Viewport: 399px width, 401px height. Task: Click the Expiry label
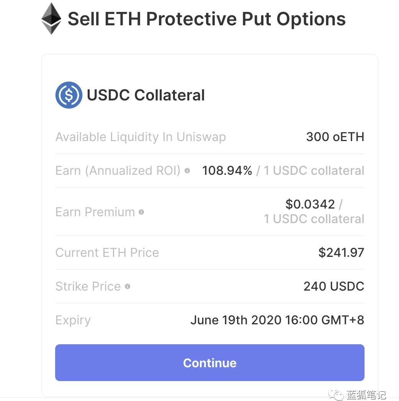pos(73,320)
